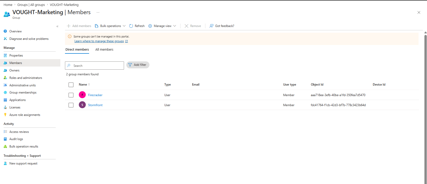Screen dimensions: 427x184
Task: Open the ellipsis more options menu
Action: coord(98,12)
